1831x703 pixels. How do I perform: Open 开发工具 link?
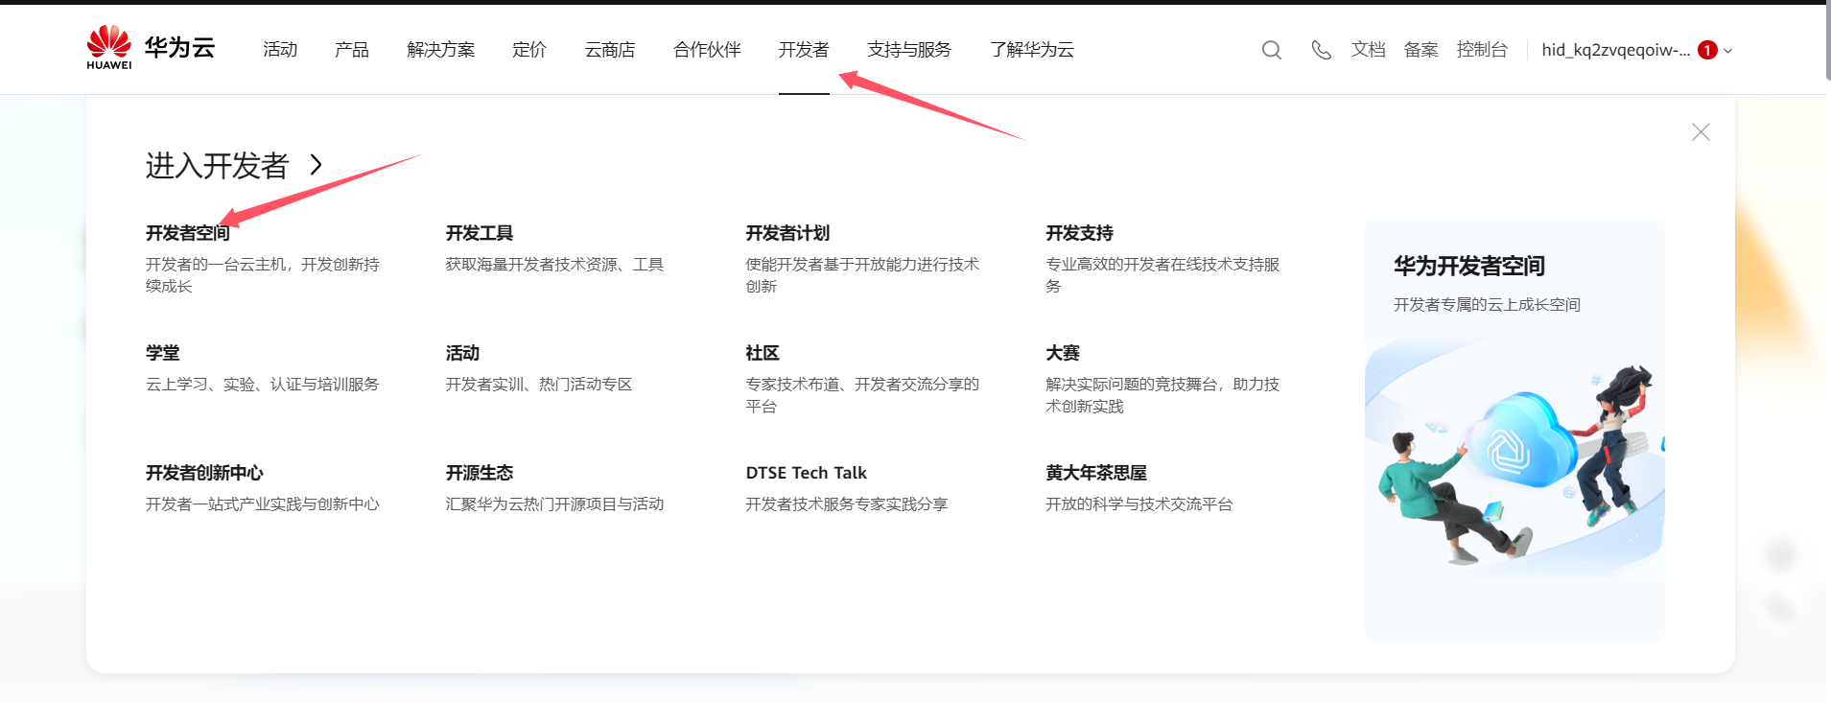point(480,233)
